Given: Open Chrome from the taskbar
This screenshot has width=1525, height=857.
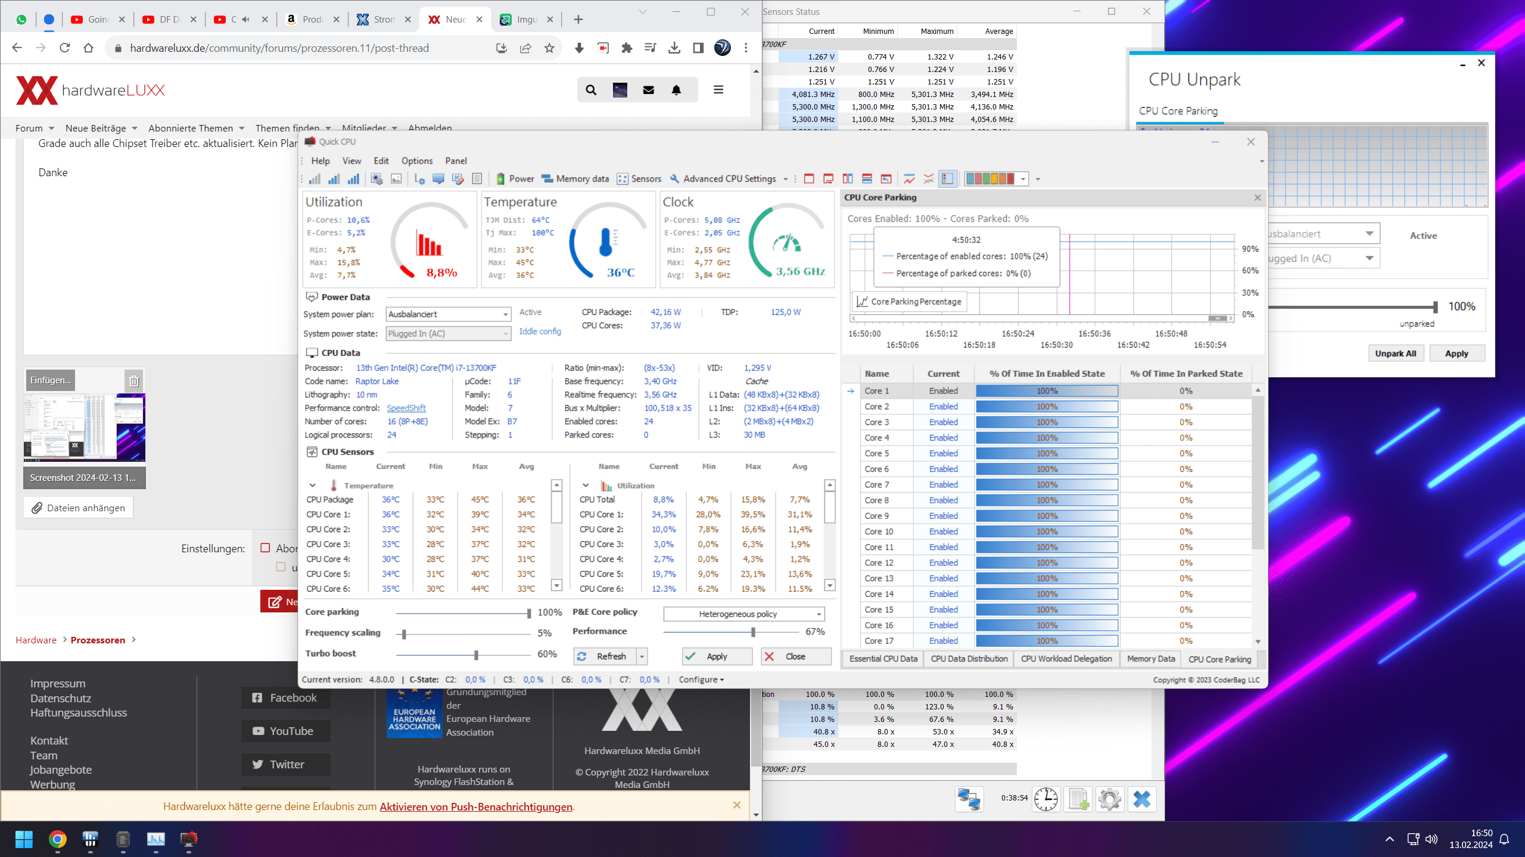Looking at the screenshot, I should pos(58,840).
